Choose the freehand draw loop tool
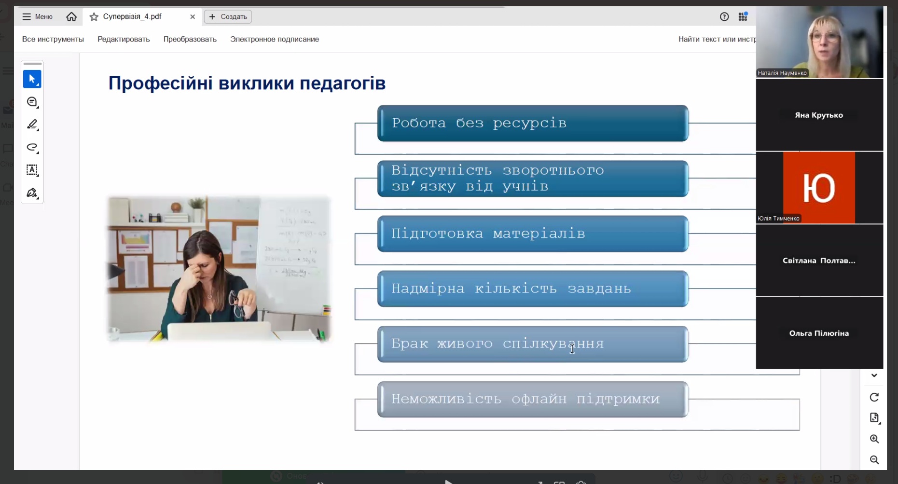 32,148
